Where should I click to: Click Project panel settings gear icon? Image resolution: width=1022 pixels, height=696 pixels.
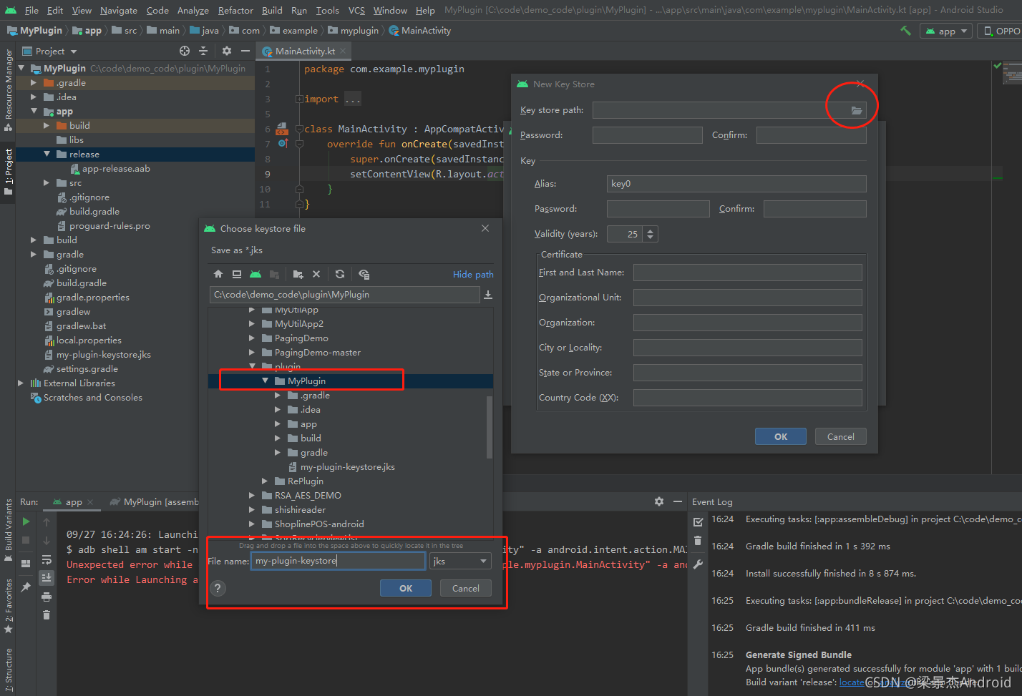227,51
